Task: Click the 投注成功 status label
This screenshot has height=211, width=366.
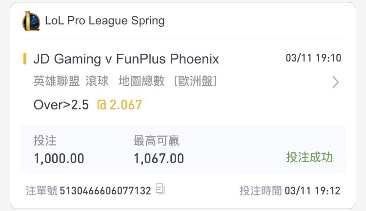Action: (x=309, y=157)
